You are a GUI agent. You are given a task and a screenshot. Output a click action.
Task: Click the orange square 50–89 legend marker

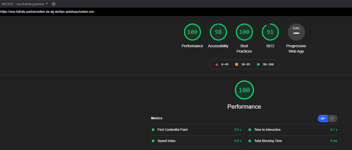pos(236,64)
